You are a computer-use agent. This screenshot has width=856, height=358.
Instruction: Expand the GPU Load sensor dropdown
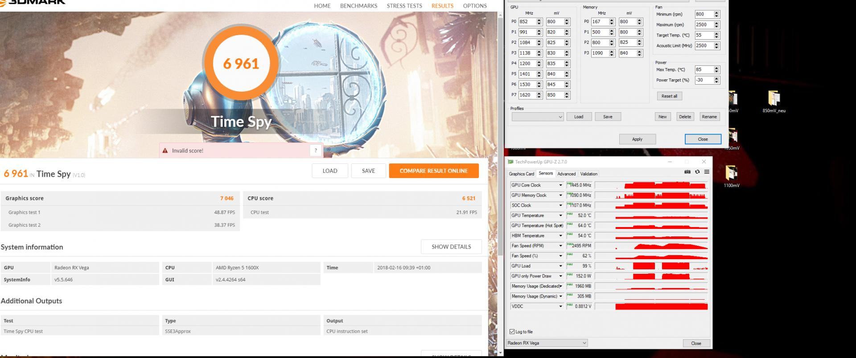click(560, 266)
